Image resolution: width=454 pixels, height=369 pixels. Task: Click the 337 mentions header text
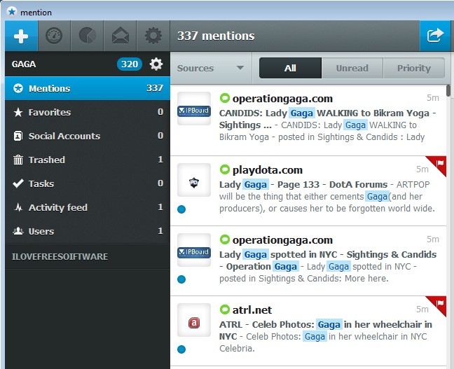pos(216,36)
